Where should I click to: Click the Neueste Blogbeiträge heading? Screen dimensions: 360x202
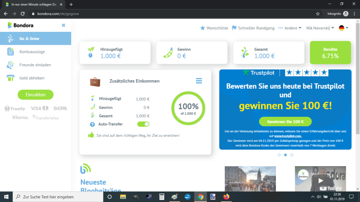[101, 186]
